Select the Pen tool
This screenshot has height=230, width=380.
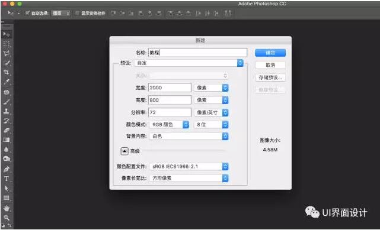7,169
